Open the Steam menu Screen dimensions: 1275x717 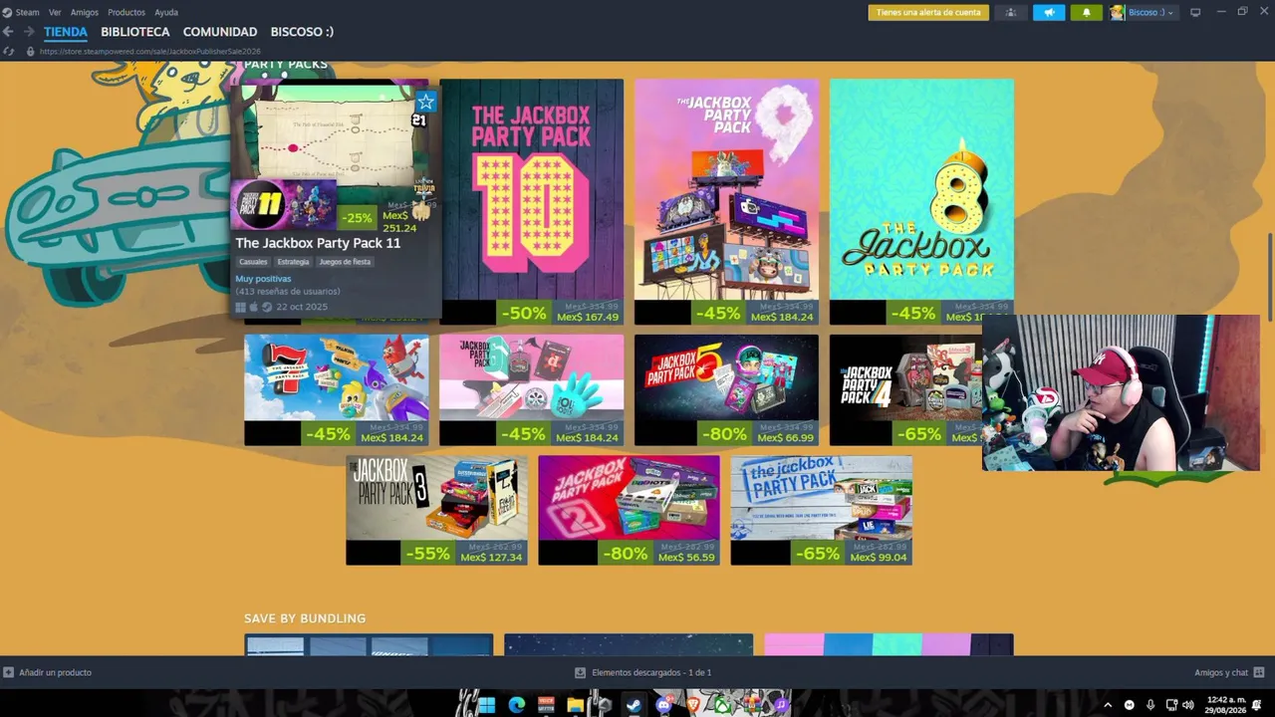click(27, 12)
